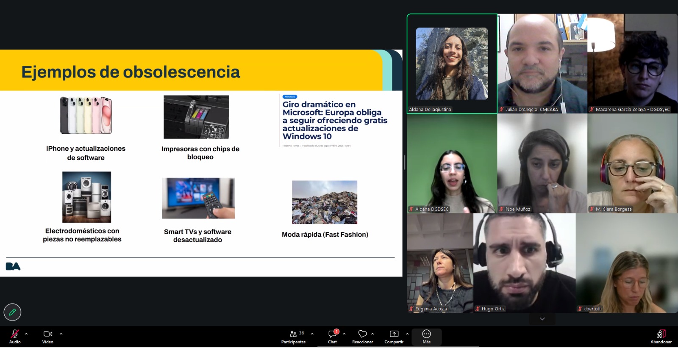Click the Compartir share screen icon
The width and height of the screenshot is (678, 348).
point(394,337)
